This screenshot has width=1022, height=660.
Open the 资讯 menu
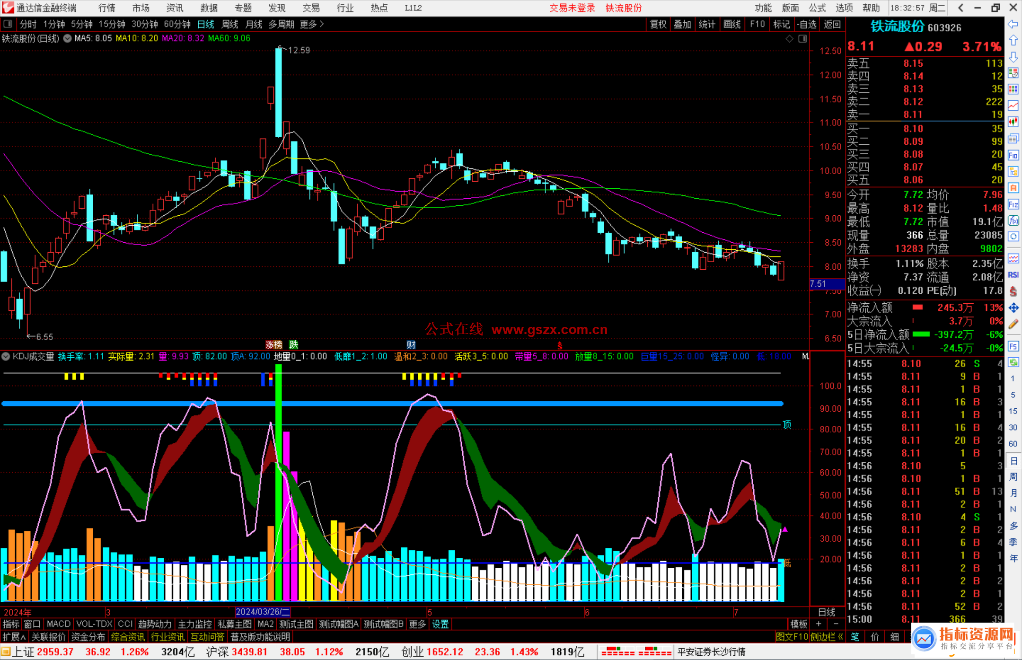tap(175, 8)
